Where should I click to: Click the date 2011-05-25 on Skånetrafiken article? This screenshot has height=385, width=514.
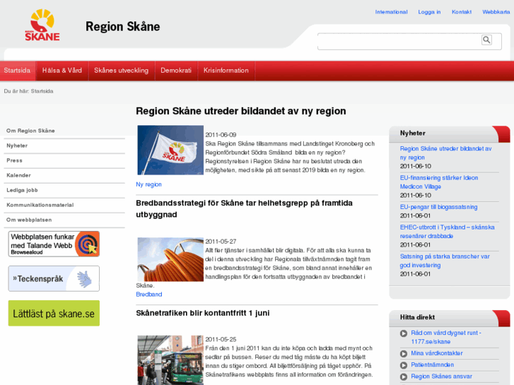click(221, 340)
